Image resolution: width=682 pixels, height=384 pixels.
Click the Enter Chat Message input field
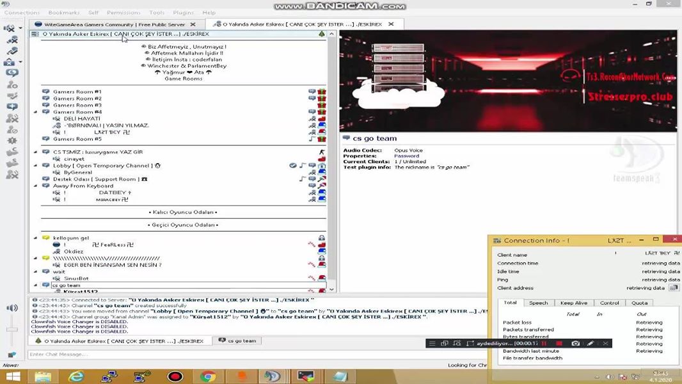pos(257,355)
